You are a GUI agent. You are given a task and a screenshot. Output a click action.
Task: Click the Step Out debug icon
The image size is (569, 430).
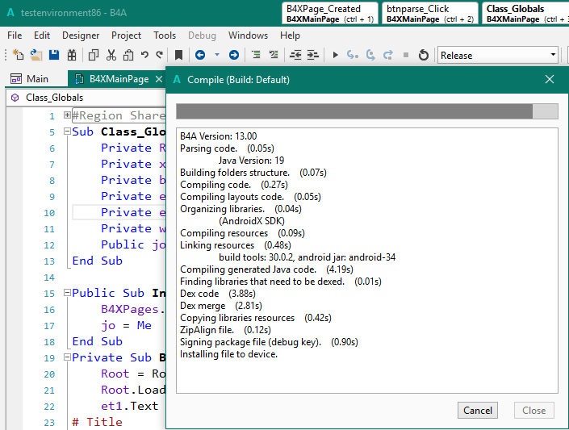coord(388,55)
